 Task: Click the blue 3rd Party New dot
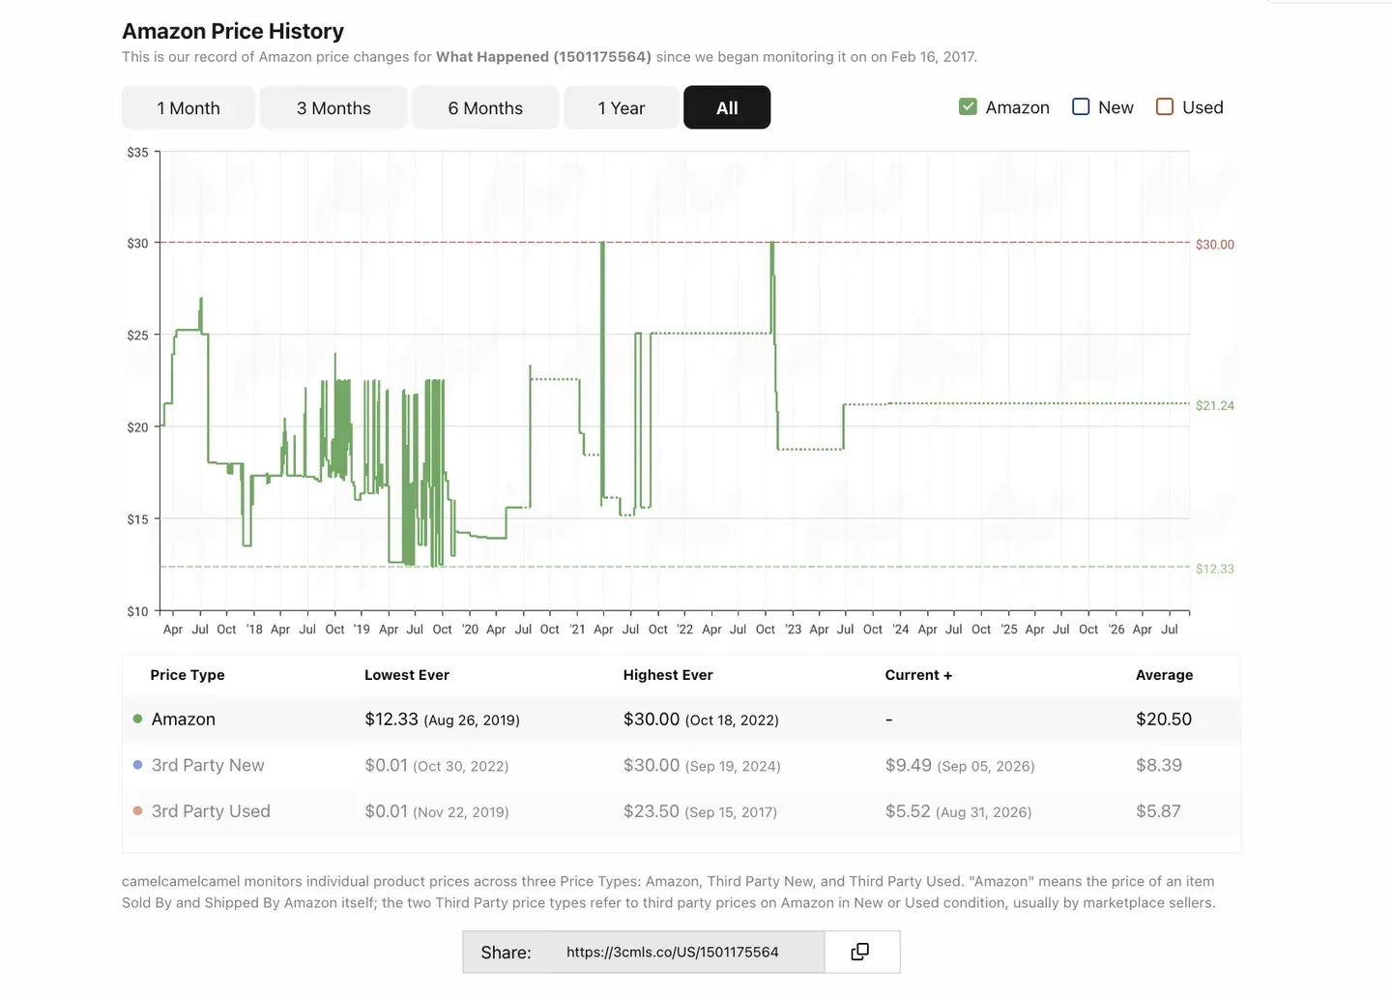pos(137,765)
